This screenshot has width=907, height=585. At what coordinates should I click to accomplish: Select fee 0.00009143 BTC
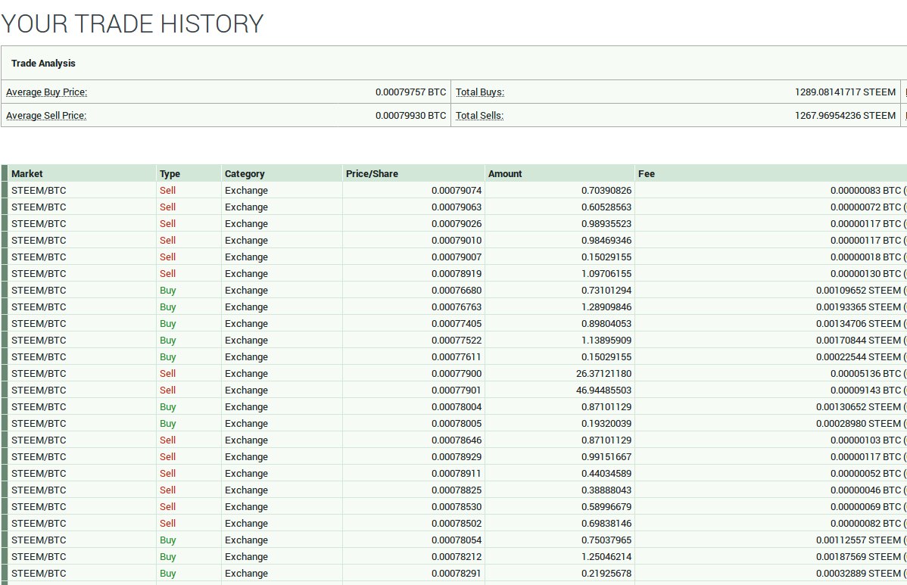pos(866,391)
